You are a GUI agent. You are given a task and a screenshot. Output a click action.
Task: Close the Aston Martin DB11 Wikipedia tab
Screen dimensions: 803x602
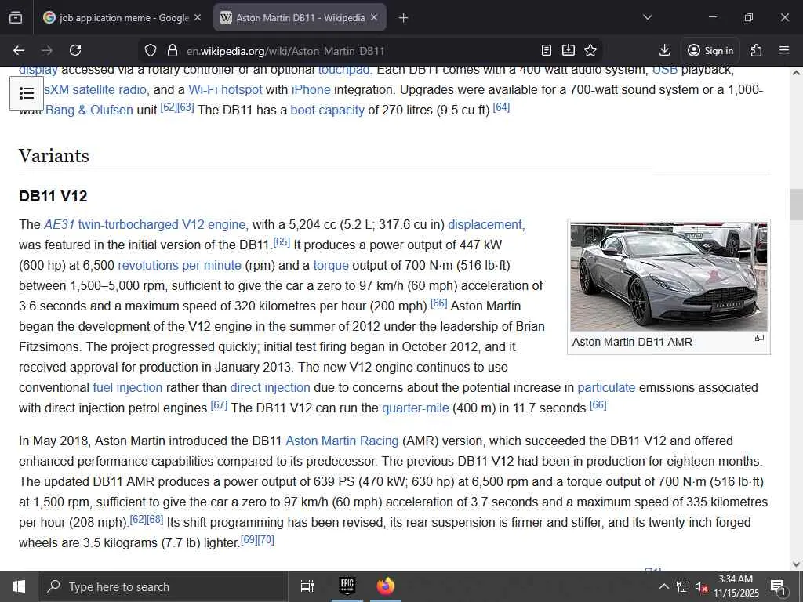(374, 17)
